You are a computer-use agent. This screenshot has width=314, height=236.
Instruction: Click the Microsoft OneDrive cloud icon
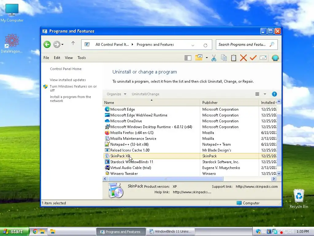point(107,121)
